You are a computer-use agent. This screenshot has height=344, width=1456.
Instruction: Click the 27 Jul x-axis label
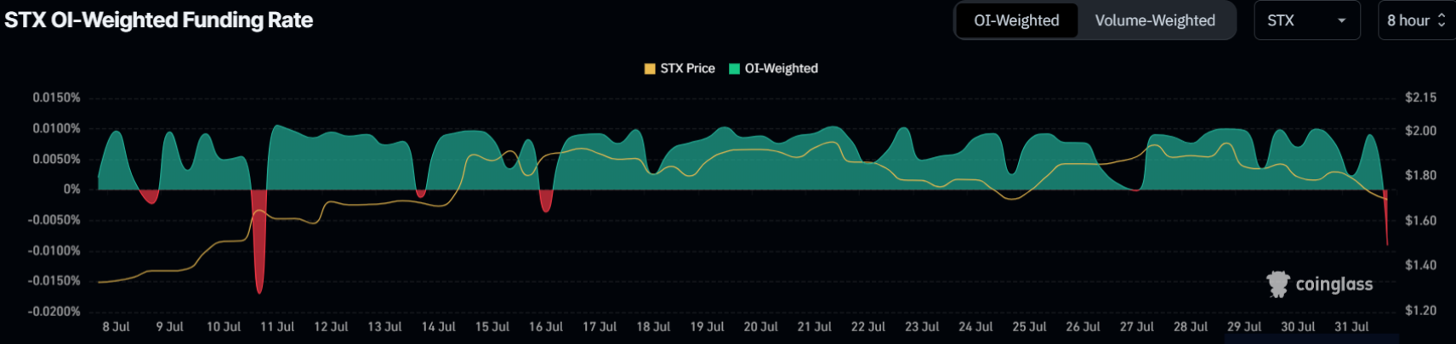[1136, 327]
